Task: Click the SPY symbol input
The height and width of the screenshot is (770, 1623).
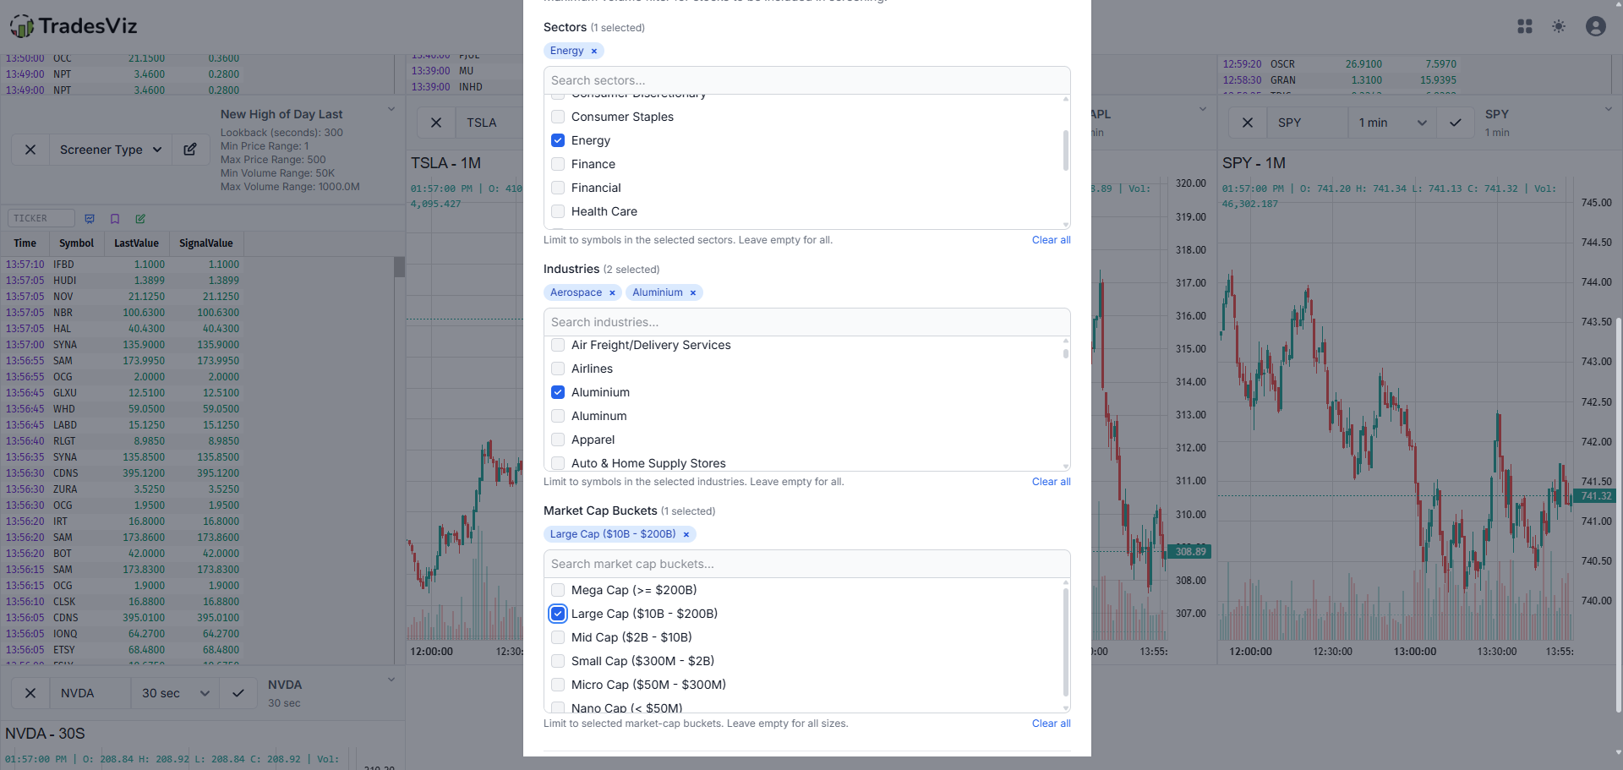Action: coord(1307,123)
